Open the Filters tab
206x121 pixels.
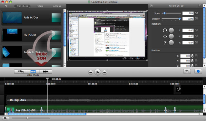(40, 6)
